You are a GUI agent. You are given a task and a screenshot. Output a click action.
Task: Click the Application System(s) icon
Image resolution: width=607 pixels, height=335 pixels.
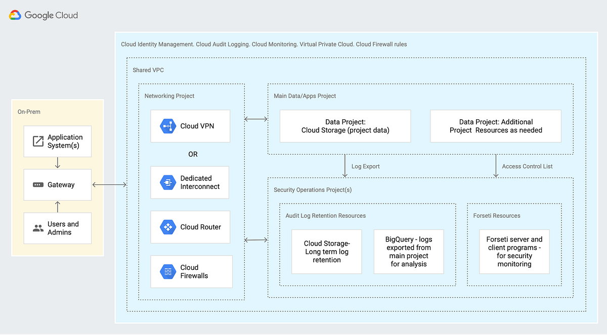click(x=37, y=141)
